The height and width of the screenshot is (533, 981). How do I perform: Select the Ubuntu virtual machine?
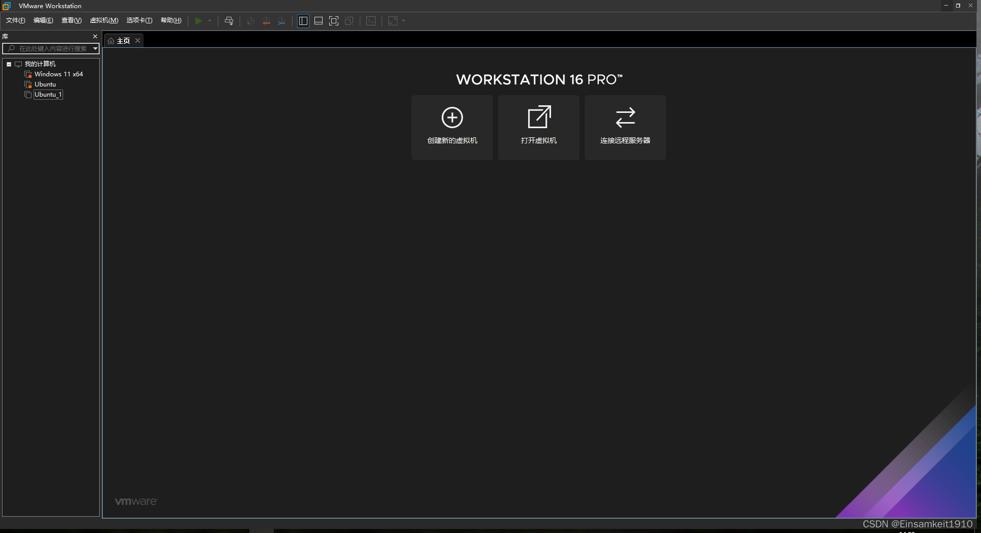pos(45,84)
